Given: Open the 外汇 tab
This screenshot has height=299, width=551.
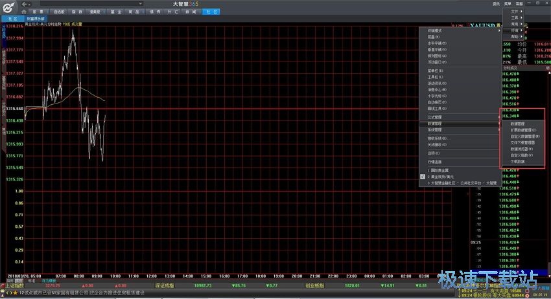Looking at the screenshot, I should 173,12.
